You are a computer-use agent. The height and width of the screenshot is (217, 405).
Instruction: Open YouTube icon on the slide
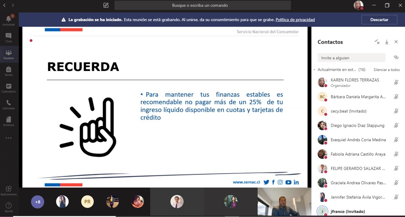tap(289, 182)
